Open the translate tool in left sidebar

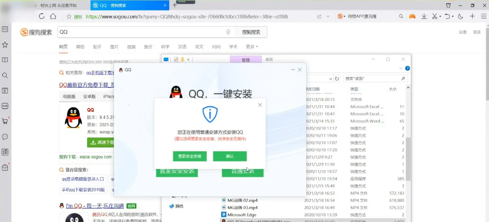click(x=5, y=152)
